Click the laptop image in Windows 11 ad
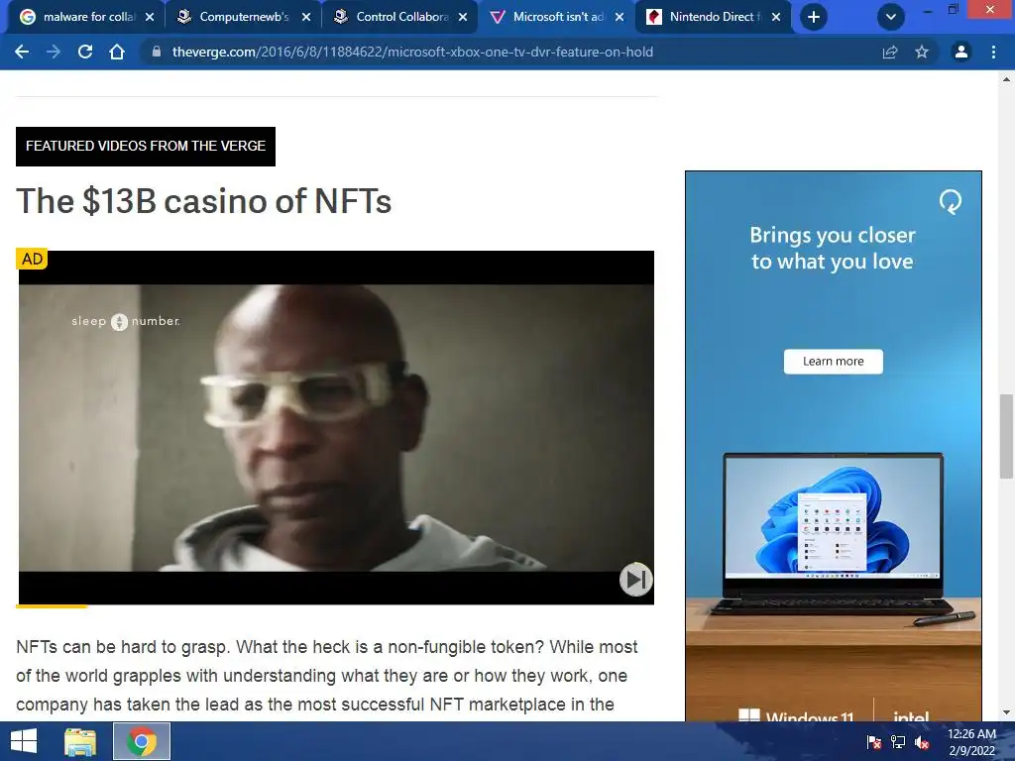The height and width of the screenshot is (761, 1015). click(x=833, y=534)
